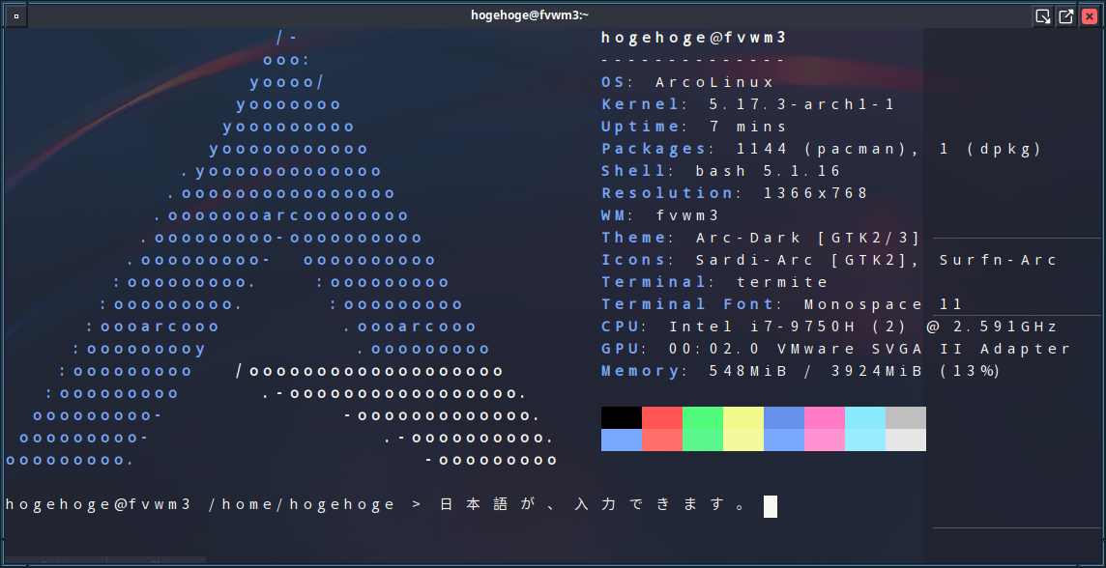
Task: Click the white block cursor after the prompt
Action: (x=771, y=507)
